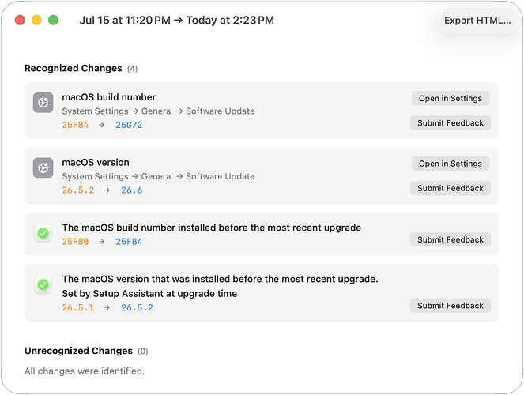Click 'build number installed before the most recent upgrade' text
Image resolution: width=524 pixels, height=395 pixels.
[239, 228]
